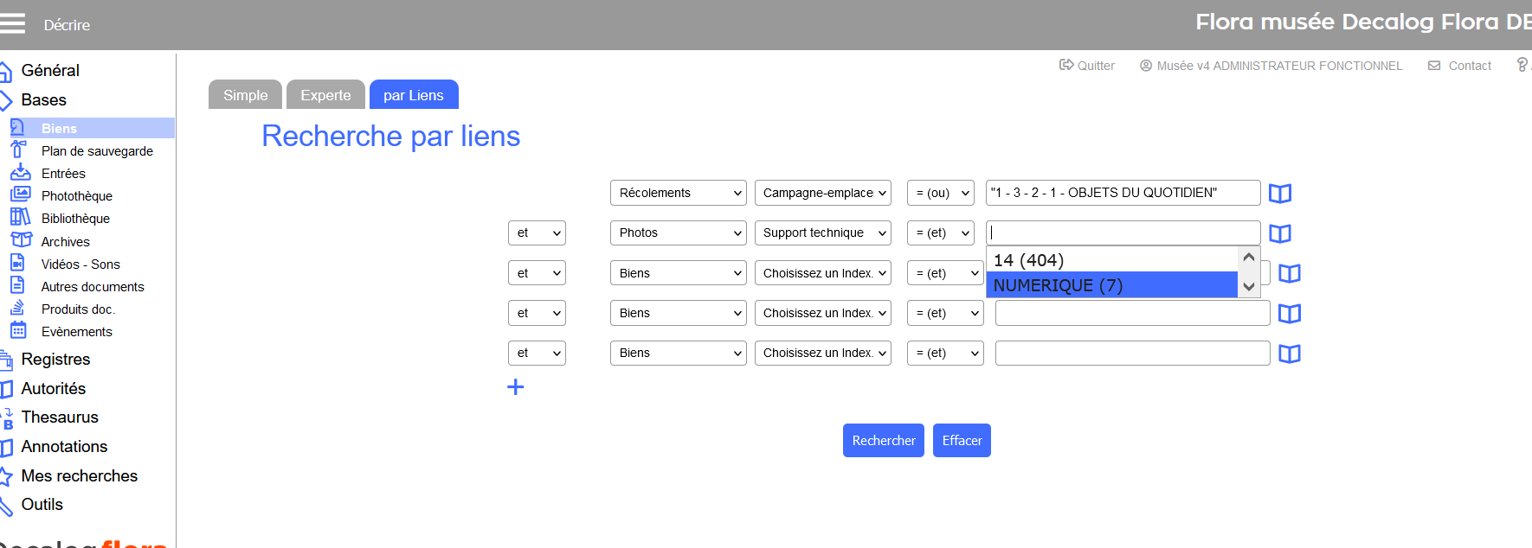
Task: Open the Campagne-emplace index dropdown
Action: [x=822, y=193]
